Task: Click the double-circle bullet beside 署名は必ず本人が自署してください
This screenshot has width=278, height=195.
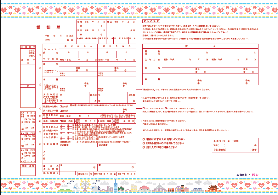Action: pos(144,139)
